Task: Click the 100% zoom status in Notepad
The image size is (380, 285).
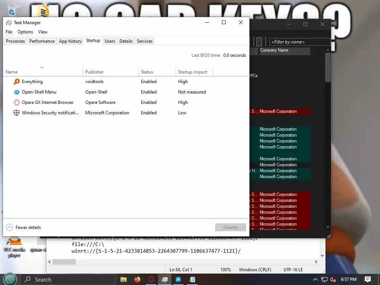Action: (x=226, y=270)
